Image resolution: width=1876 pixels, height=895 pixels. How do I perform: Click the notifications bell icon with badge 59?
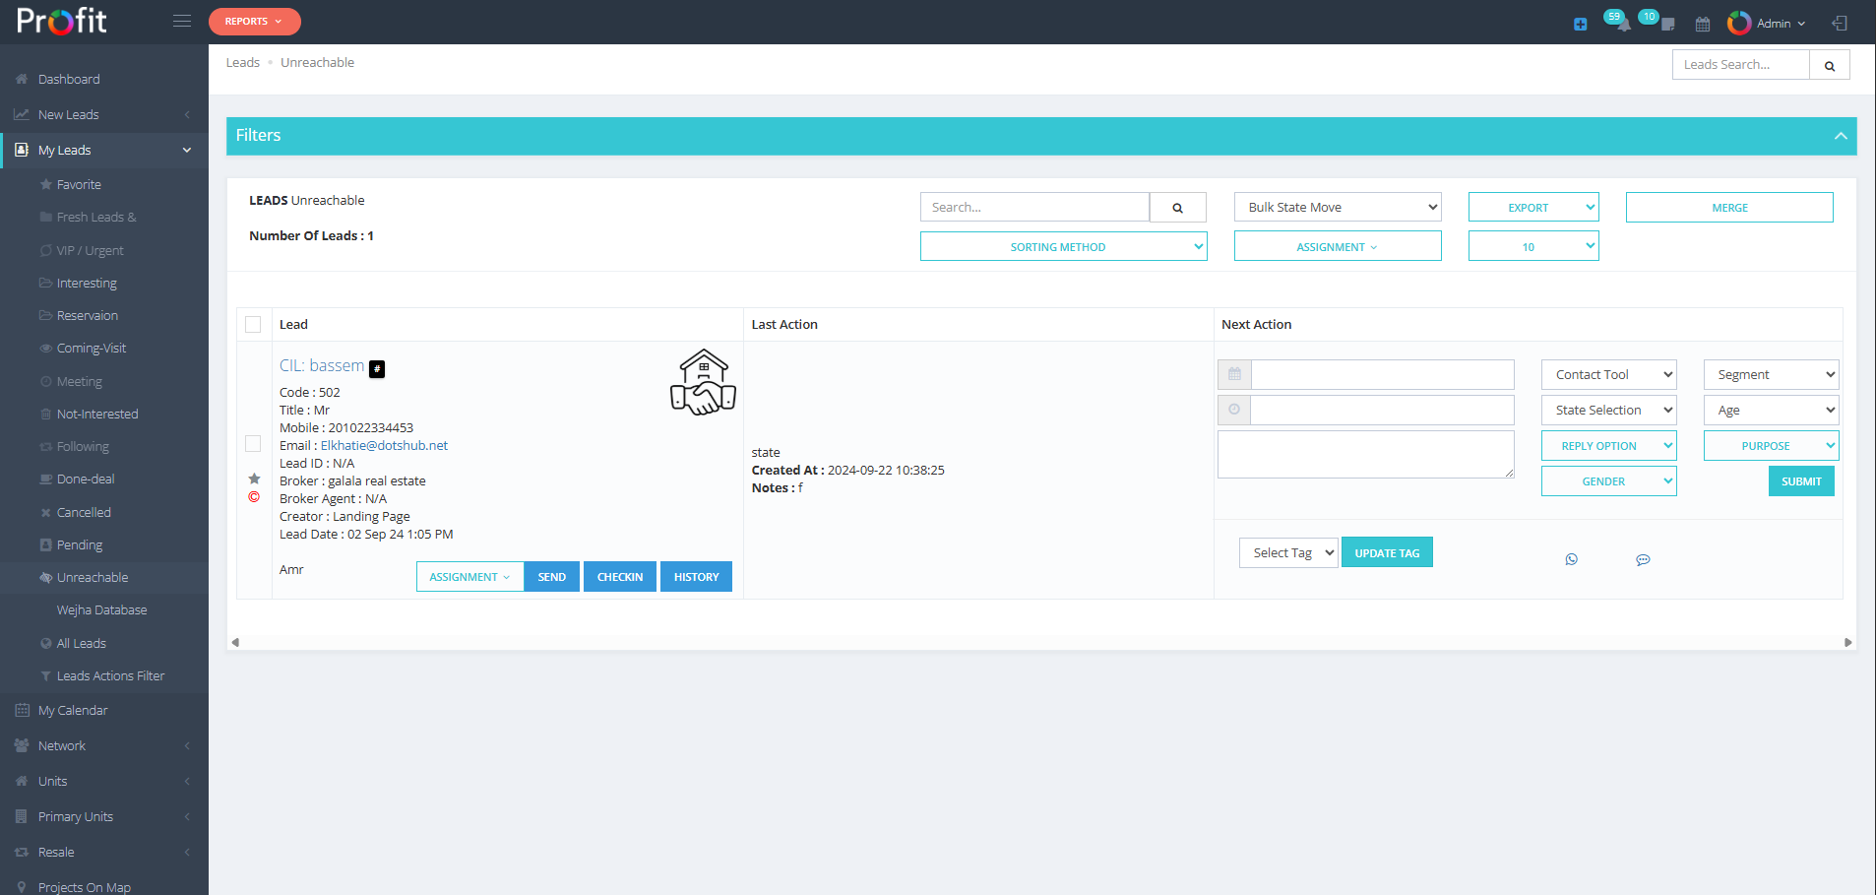point(1621,24)
